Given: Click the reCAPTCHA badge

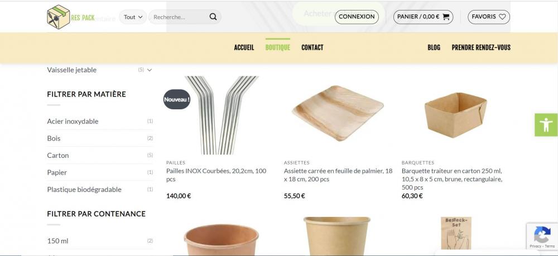Looking at the screenshot, I should (x=542, y=236).
